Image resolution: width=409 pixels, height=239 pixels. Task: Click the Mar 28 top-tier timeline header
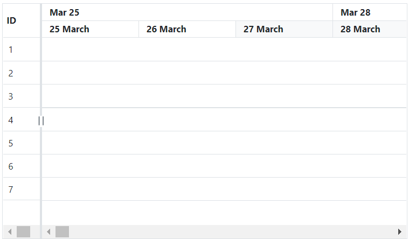(x=356, y=12)
